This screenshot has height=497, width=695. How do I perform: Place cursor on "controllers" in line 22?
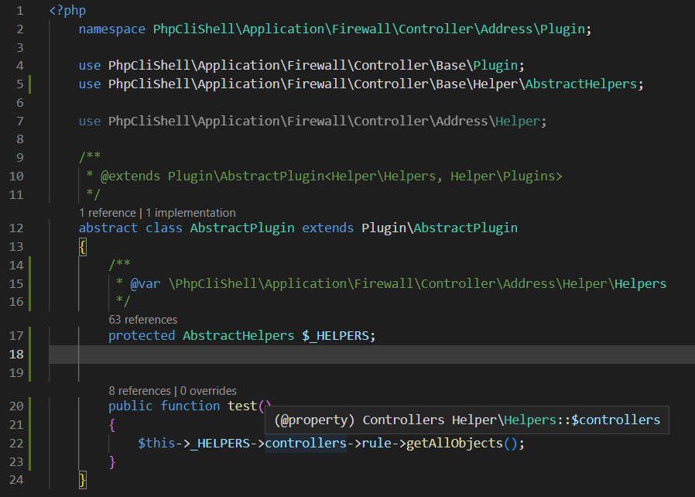305,444
